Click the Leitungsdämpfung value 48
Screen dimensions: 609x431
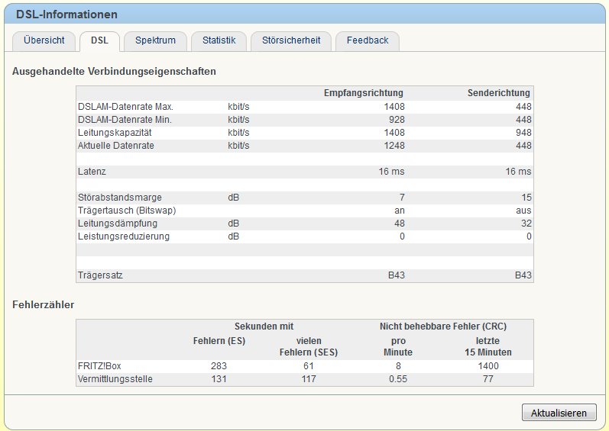click(x=400, y=224)
